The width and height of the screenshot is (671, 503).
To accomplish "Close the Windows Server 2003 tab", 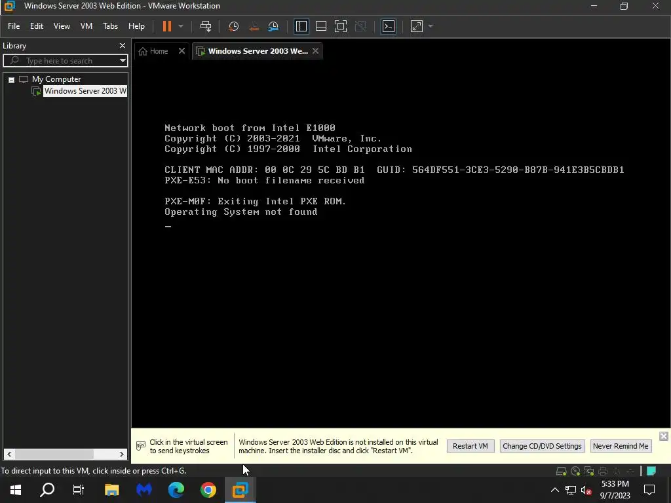I will [x=315, y=51].
